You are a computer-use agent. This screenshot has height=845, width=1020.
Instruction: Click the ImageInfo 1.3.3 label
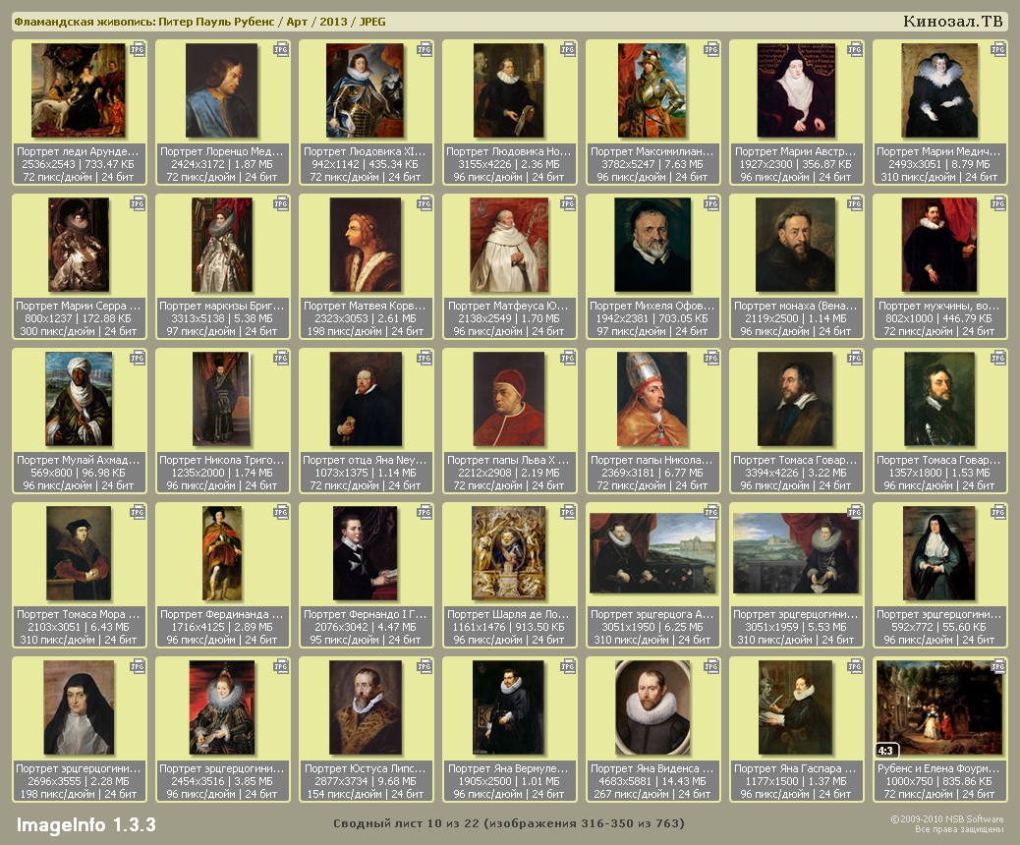(85, 823)
